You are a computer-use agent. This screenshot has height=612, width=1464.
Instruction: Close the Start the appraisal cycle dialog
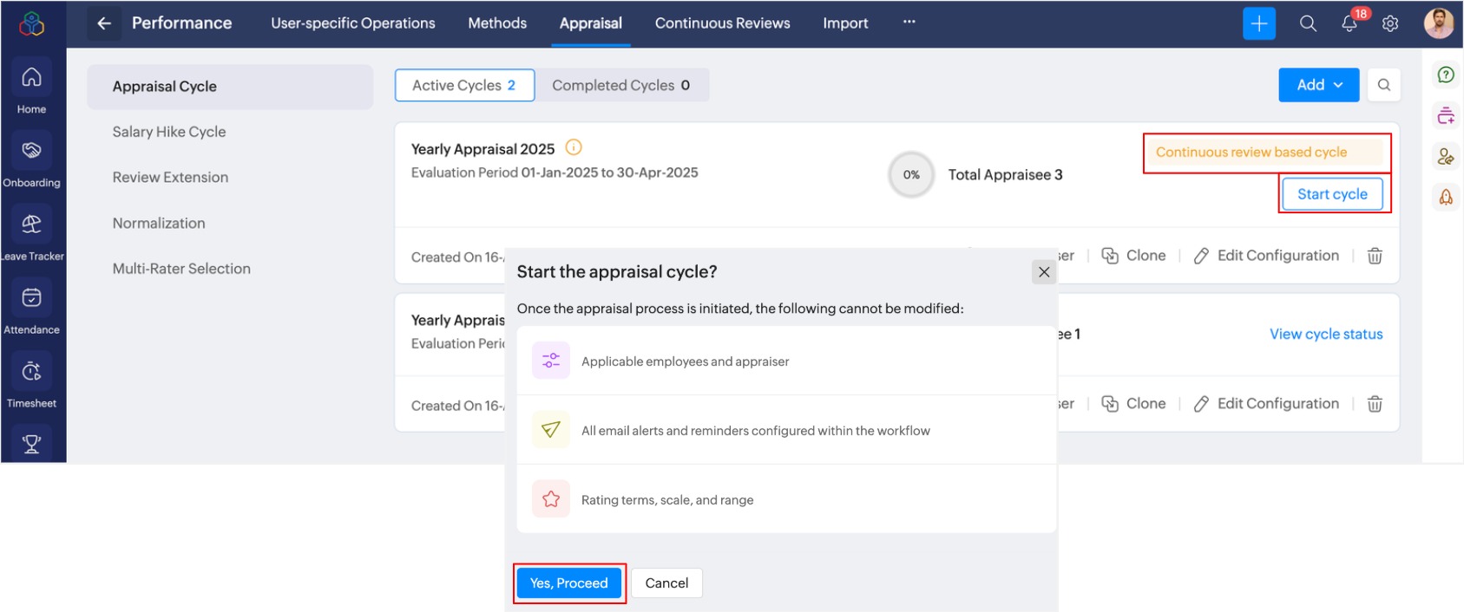(x=1044, y=272)
